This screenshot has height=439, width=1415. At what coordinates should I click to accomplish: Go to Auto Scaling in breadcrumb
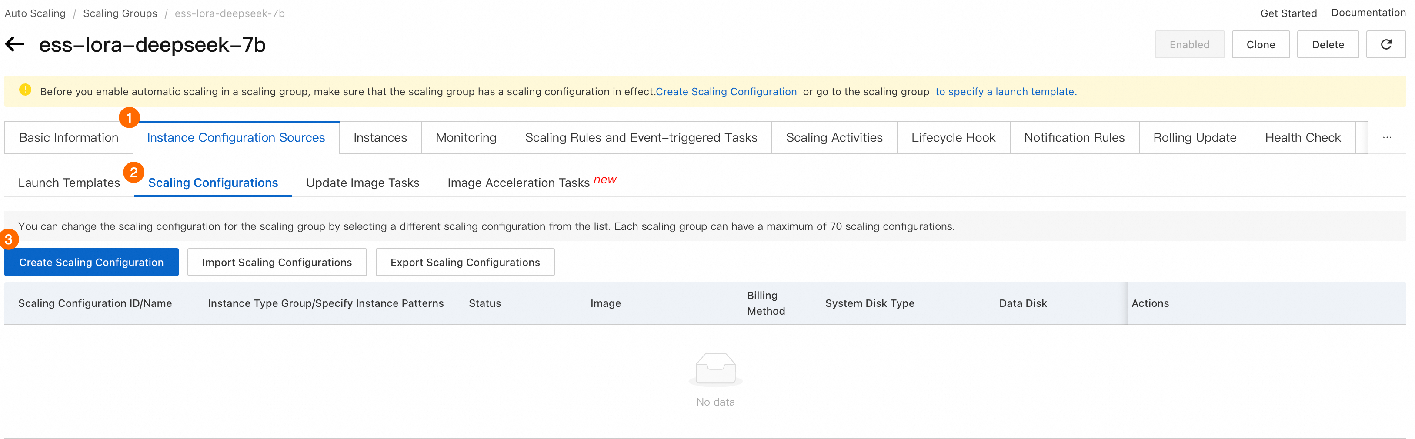35,13
